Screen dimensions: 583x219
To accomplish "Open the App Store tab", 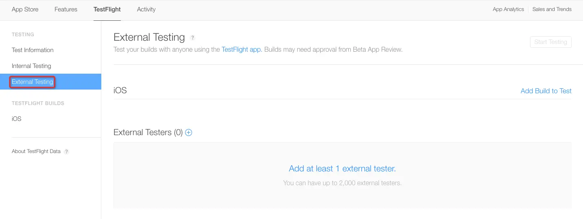I will click(25, 9).
